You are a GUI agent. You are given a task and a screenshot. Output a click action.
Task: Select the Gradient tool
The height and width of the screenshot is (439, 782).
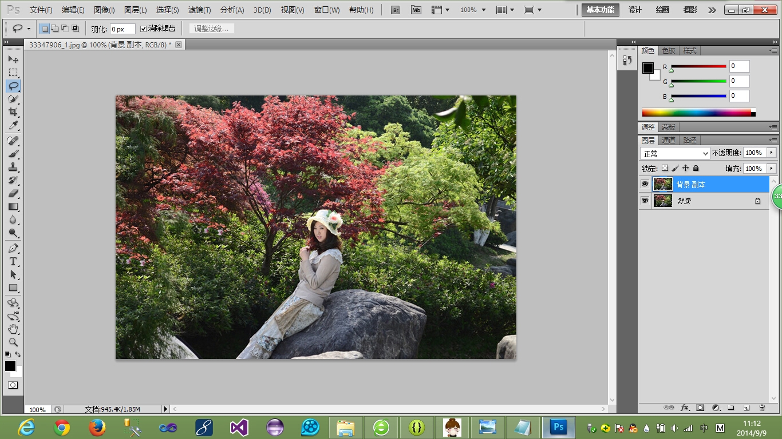tap(13, 206)
